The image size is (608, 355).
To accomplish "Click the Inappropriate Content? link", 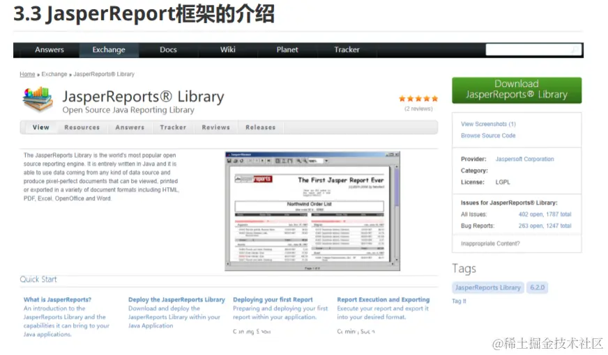I will [x=490, y=244].
